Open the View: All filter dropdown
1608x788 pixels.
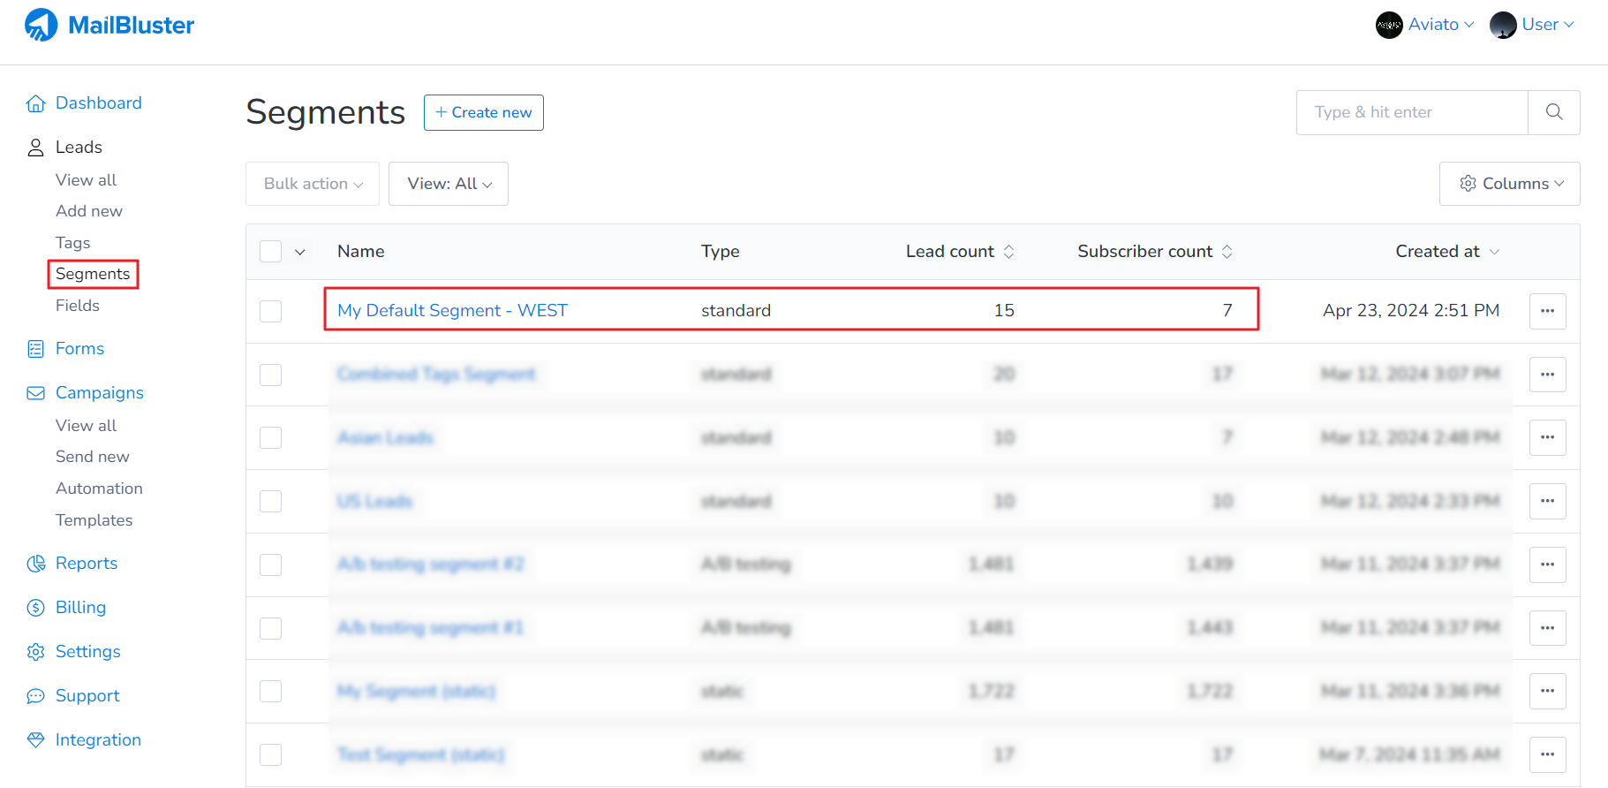[x=449, y=184]
